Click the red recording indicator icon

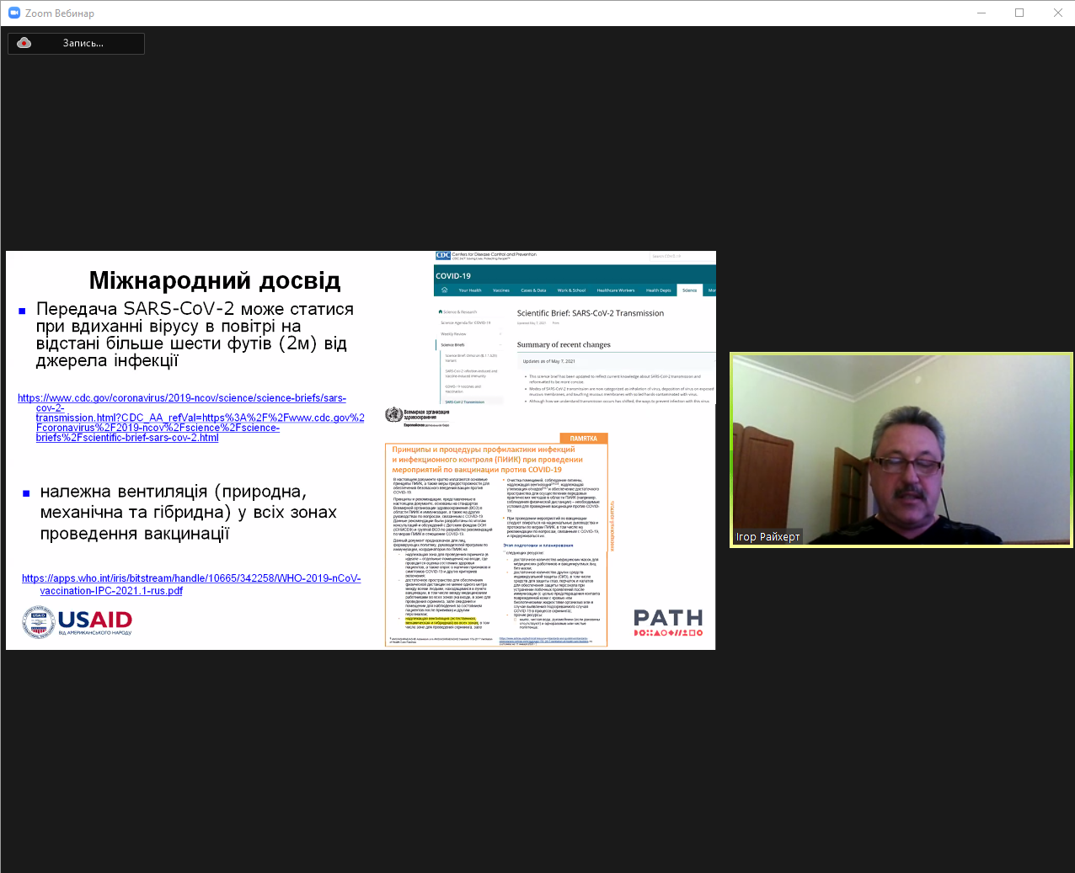coord(24,43)
